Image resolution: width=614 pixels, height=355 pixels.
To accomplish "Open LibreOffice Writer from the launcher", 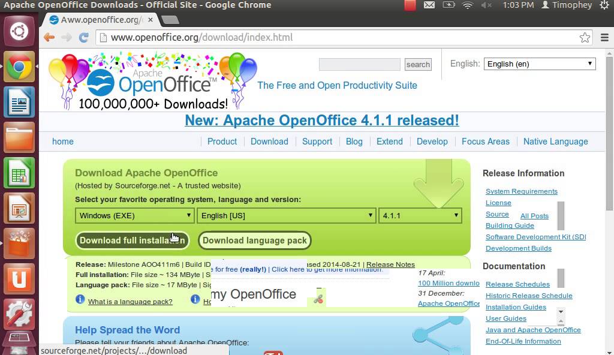I will [x=19, y=103].
